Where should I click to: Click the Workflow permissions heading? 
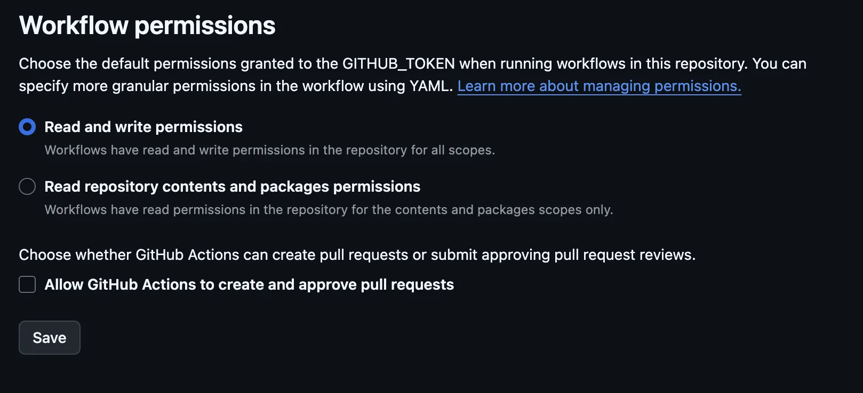coord(147,26)
